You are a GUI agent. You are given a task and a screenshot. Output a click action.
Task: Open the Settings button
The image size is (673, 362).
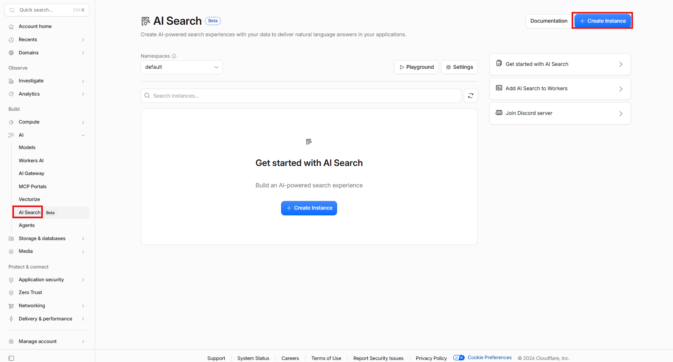[x=460, y=67]
